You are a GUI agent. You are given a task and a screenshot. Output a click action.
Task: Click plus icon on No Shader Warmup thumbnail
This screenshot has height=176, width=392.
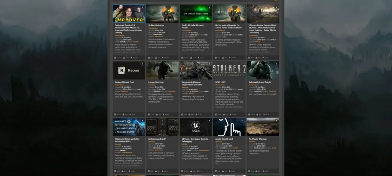point(276,121)
